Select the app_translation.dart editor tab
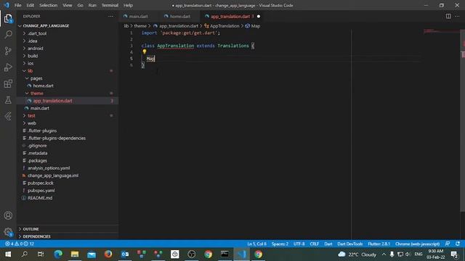Screen dimensions: 465x261 [230, 16]
